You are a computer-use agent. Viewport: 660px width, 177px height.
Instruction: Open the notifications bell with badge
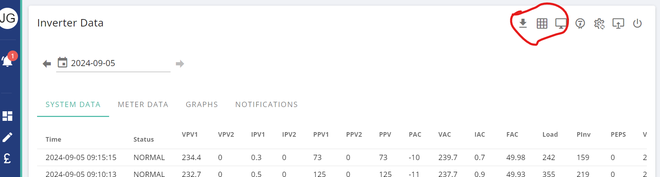pyautogui.click(x=8, y=59)
